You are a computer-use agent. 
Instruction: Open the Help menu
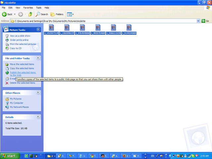point(47,8)
